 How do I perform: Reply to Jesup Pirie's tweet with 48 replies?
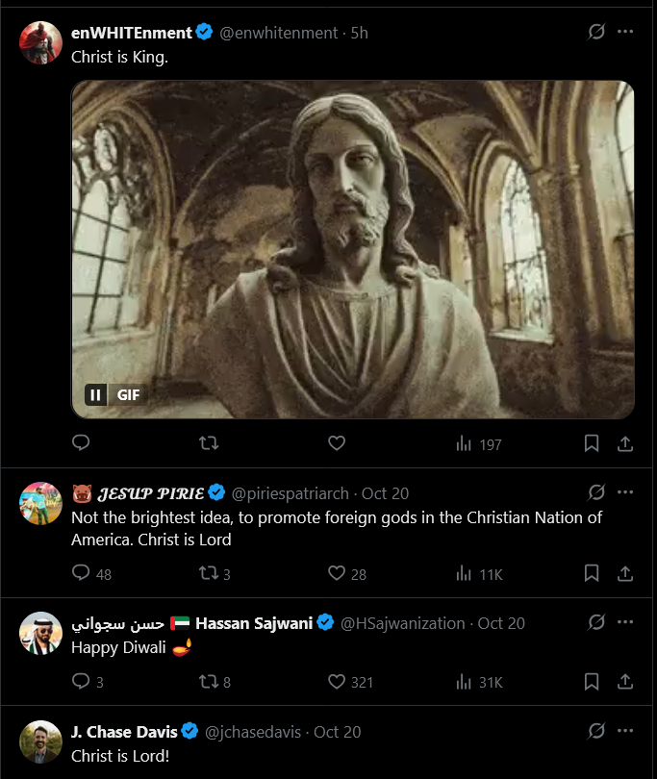click(82, 574)
